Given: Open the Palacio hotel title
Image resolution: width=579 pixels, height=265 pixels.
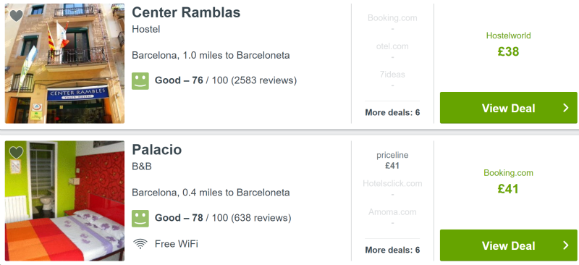Looking at the screenshot, I should pos(157,150).
